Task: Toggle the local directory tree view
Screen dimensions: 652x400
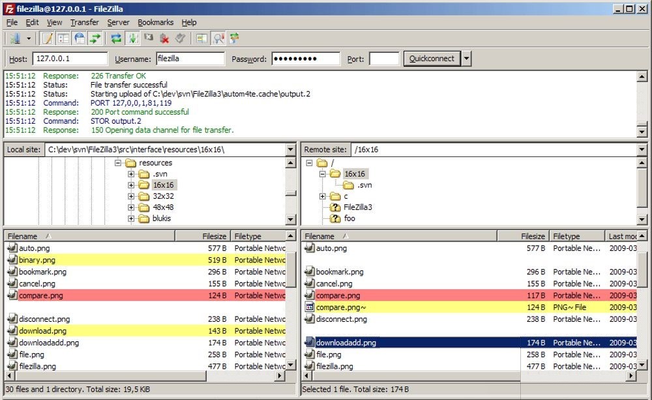Action: click(x=64, y=38)
